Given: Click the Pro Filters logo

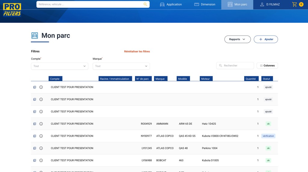Looking at the screenshot, I should tap(12, 10).
